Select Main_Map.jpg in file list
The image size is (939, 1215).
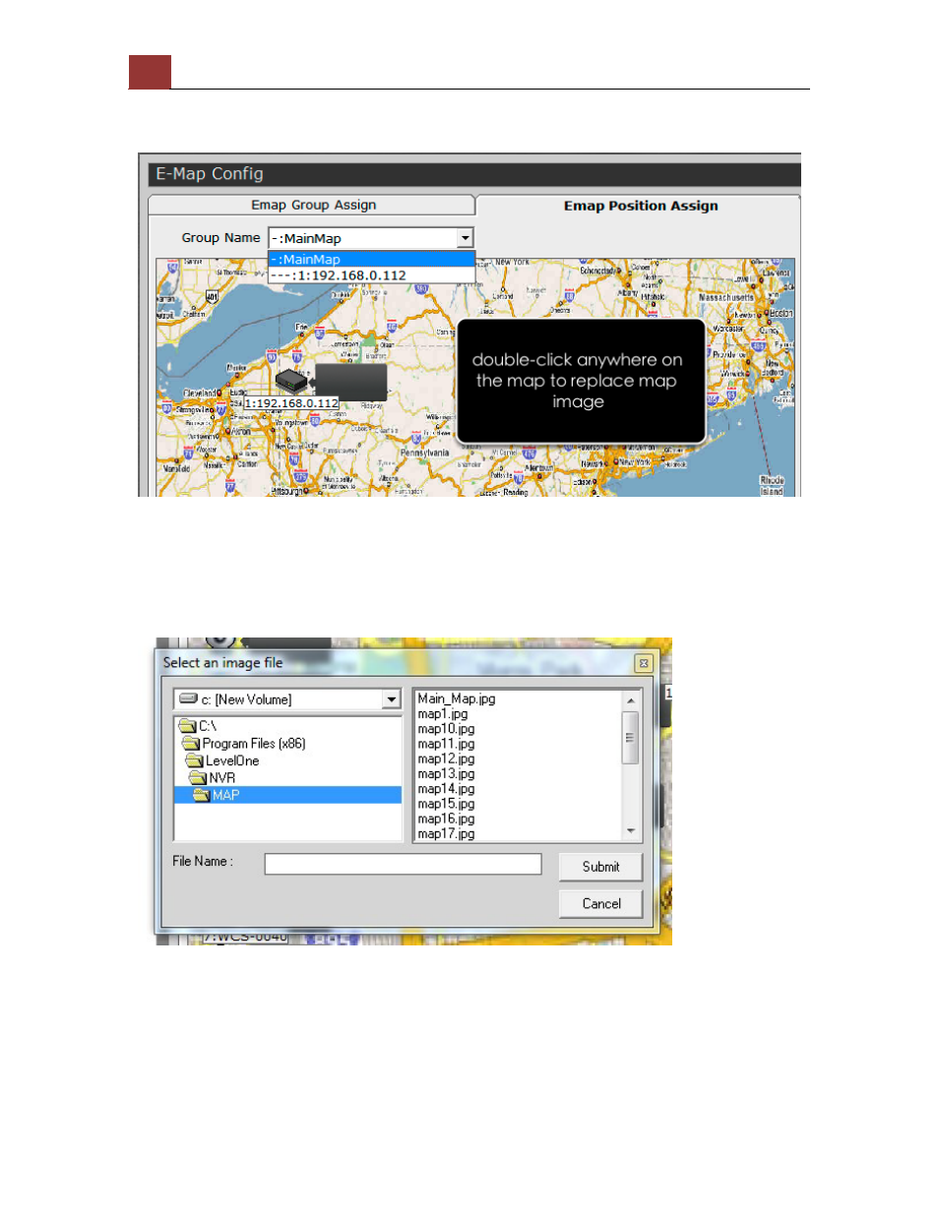[x=457, y=699]
